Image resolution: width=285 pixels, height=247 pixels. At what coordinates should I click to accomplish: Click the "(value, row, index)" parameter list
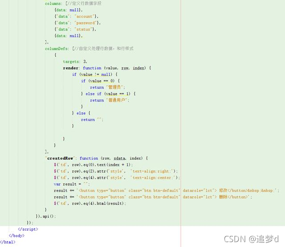click(x=125, y=68)
